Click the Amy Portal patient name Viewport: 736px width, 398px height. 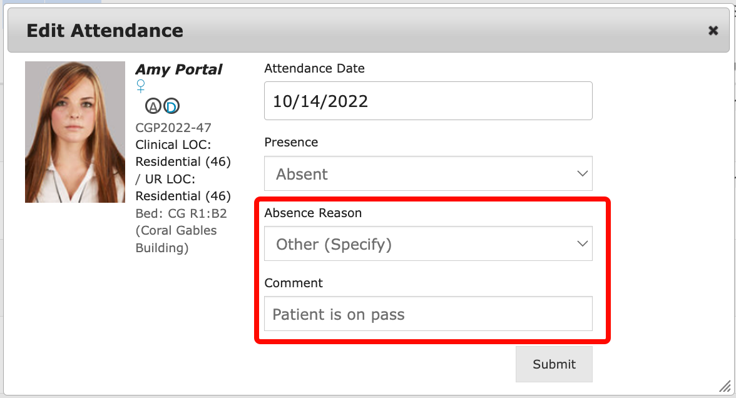tap(179, 69)
